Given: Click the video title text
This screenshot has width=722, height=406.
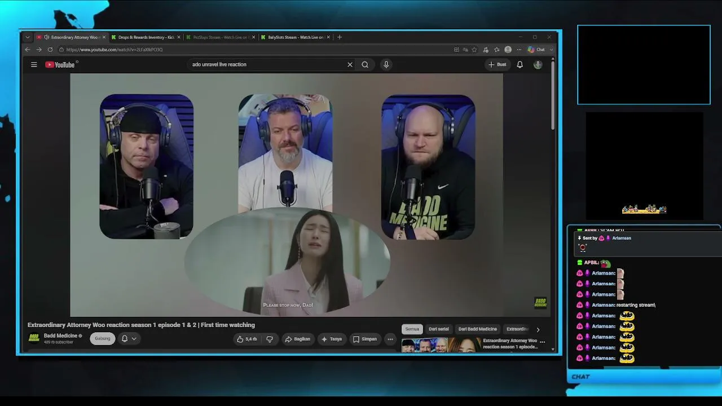Looking at the screenshot, I should [x=141, y=325].
